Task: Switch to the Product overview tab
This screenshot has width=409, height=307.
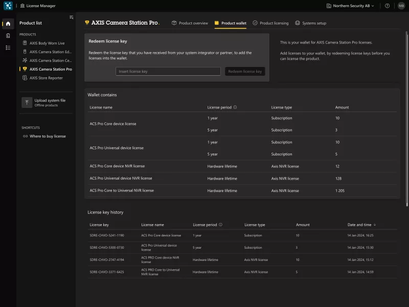Action: point(190,23)
